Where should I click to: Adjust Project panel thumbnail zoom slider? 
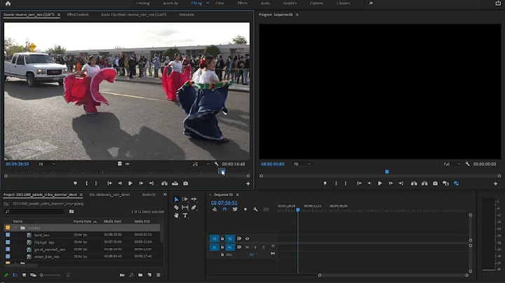pyautogui.click(x=50, y=275)
